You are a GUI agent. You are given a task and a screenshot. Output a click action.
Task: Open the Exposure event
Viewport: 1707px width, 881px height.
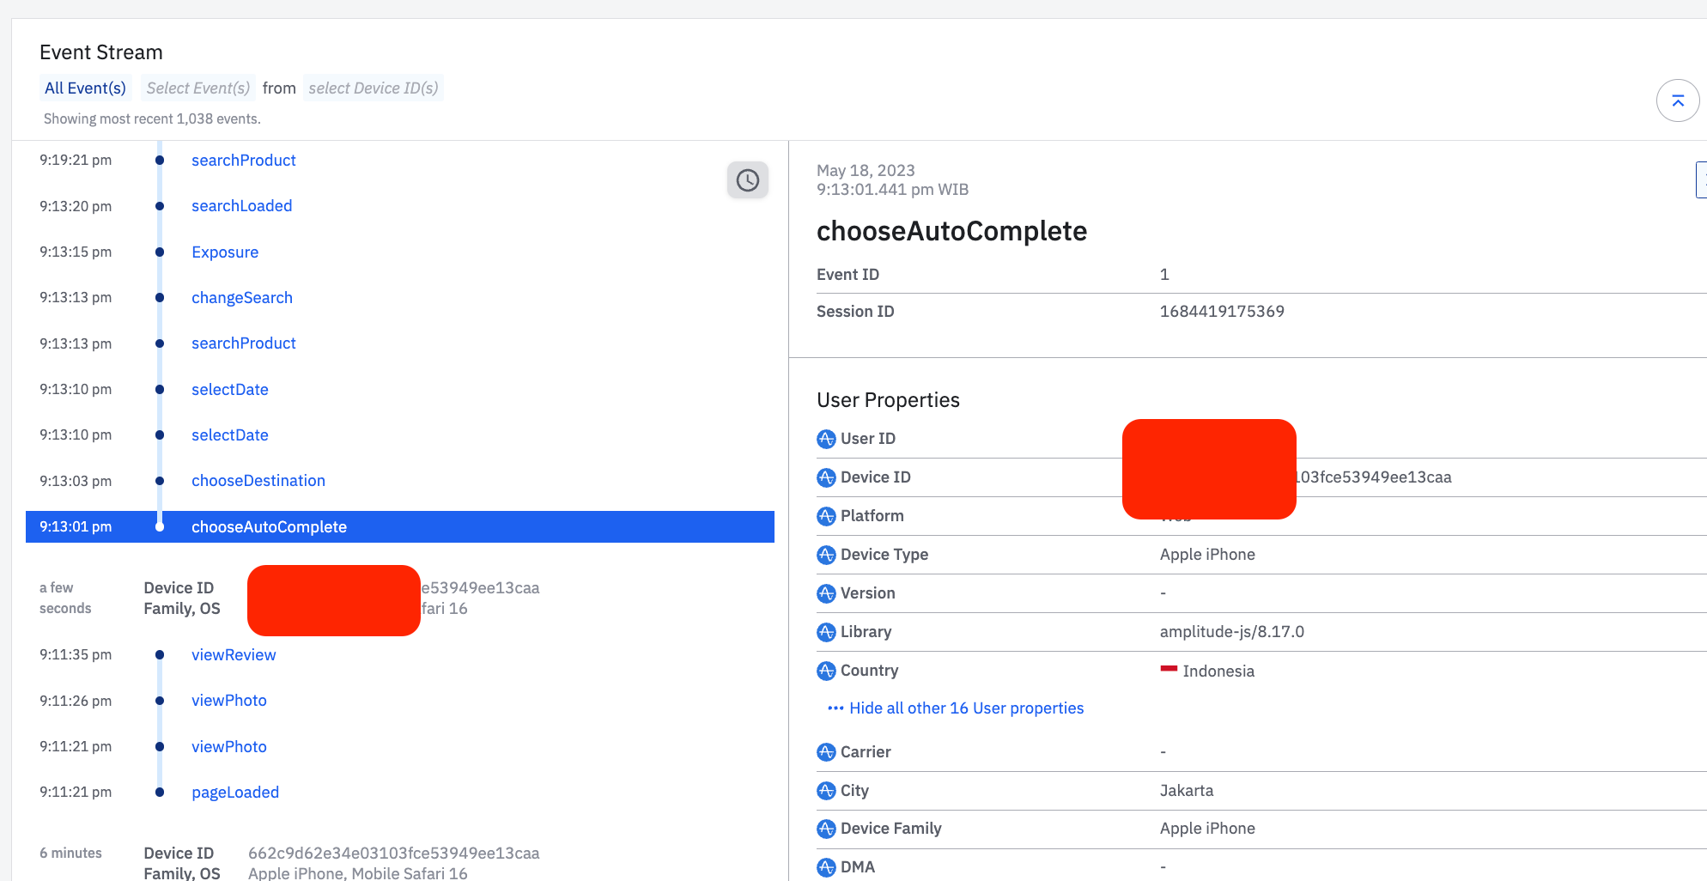pos(225,252)
